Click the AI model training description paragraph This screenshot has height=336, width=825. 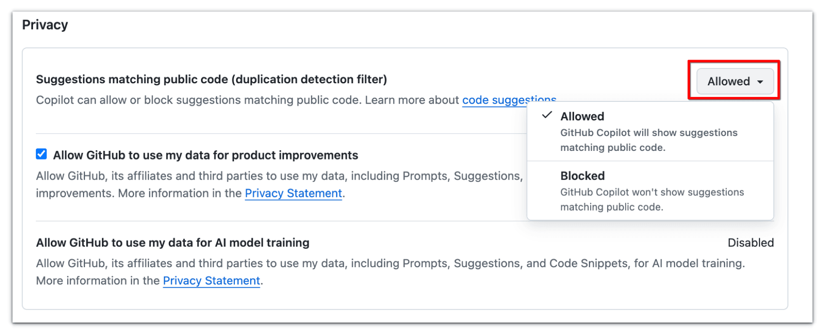coord(390,263)
